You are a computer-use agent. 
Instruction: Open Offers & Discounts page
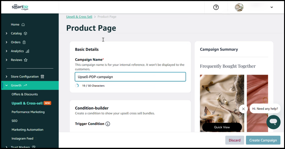24,94
